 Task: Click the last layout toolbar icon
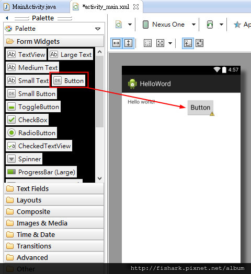coord(200,43)
